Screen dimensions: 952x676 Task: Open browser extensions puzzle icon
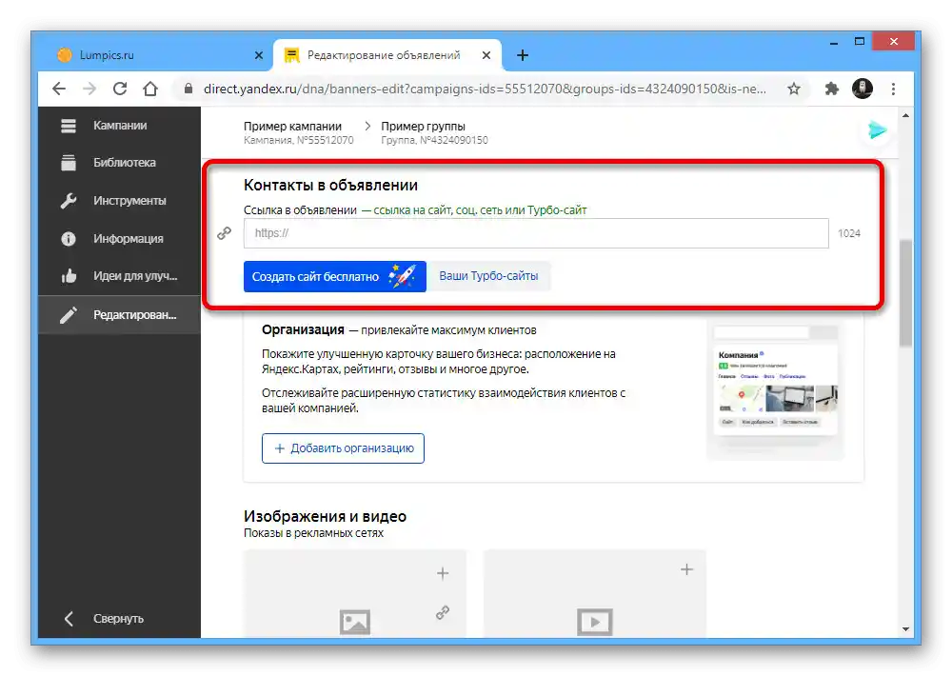(x=831, y=89)
